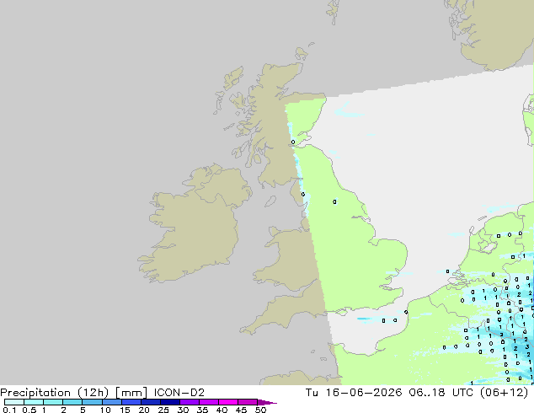This screenshot has height=413, width=534.
Task: Click the legend label 50
Action: coord(260,410)
